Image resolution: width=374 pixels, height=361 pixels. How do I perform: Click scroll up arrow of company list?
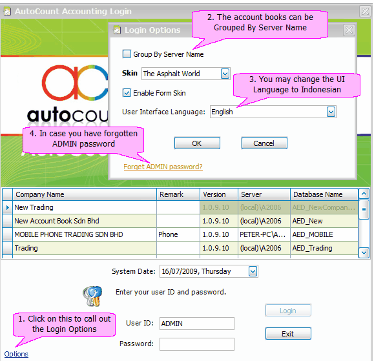[364, 194]
